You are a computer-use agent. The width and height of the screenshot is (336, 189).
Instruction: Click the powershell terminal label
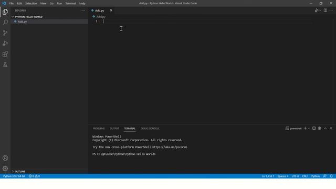[294, 128]
